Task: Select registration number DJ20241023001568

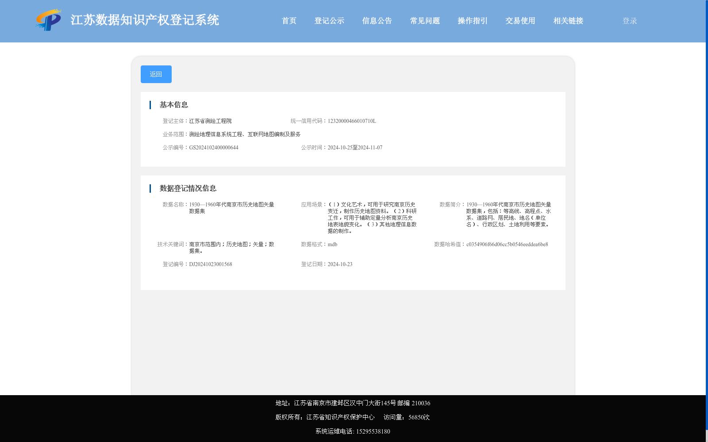Action: pyautogui.click(x=211, y=264)
